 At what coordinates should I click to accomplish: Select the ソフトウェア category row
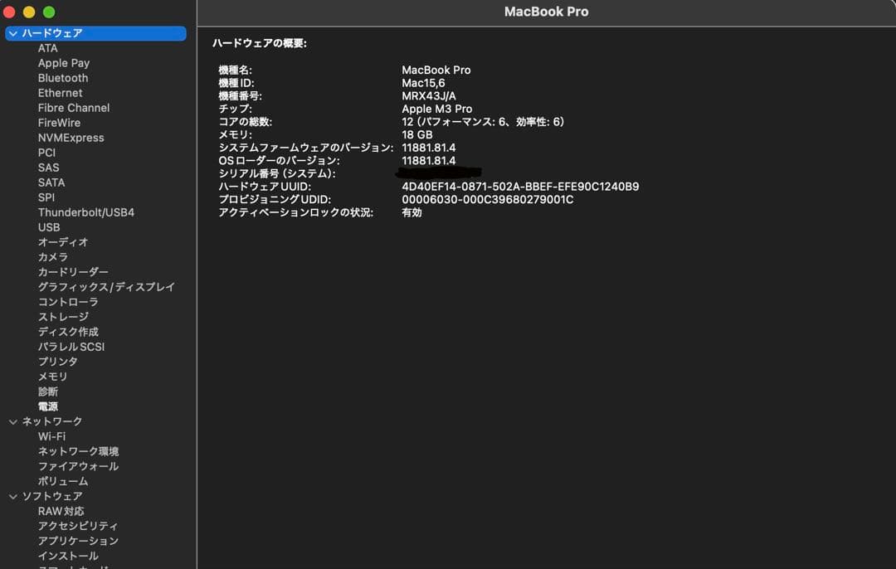[52, 497]
